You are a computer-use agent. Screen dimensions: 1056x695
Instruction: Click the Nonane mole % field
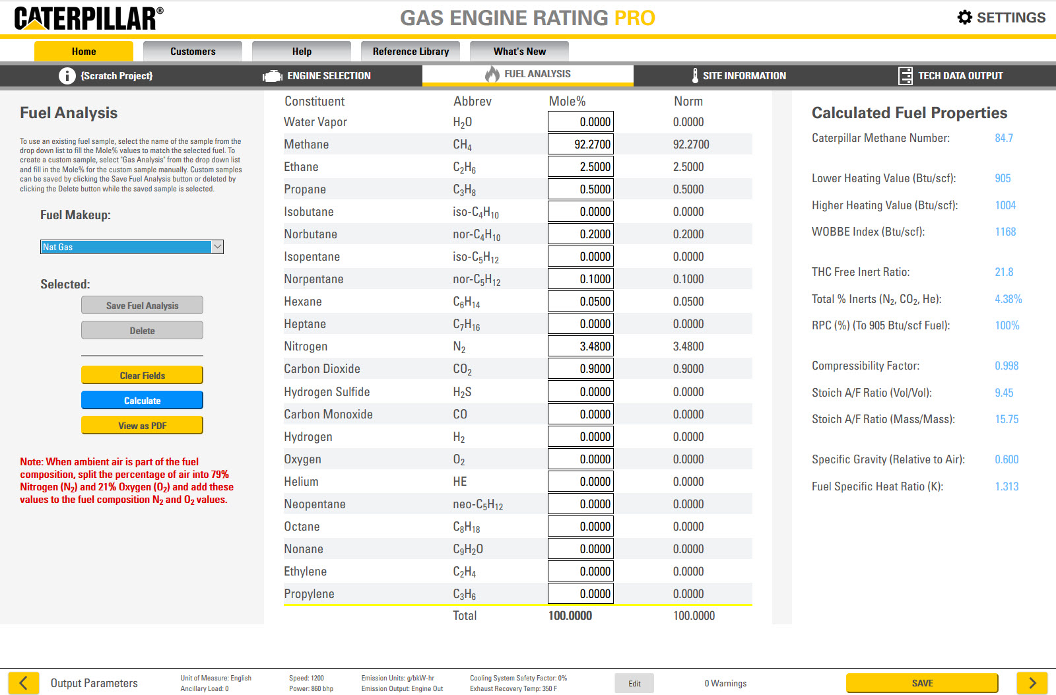click(x=581, y=549)
